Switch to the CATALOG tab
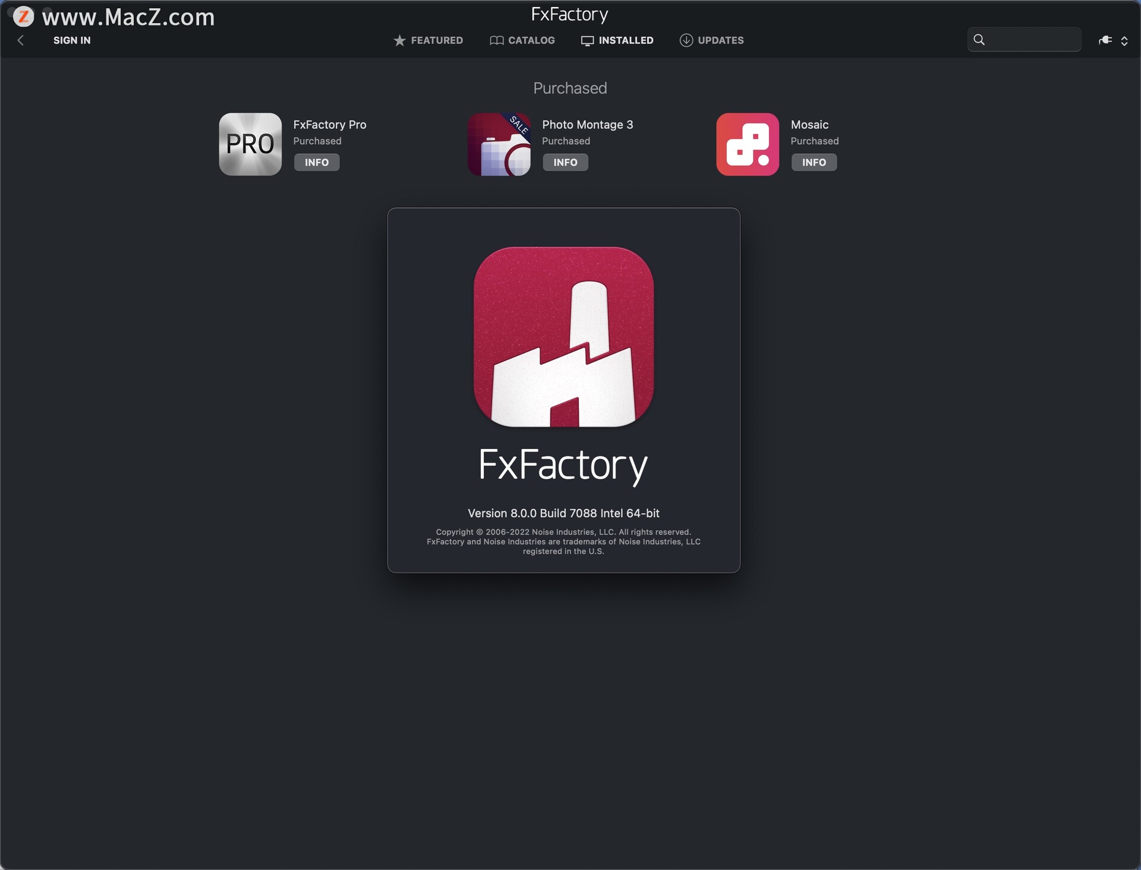 coord(522,40)
